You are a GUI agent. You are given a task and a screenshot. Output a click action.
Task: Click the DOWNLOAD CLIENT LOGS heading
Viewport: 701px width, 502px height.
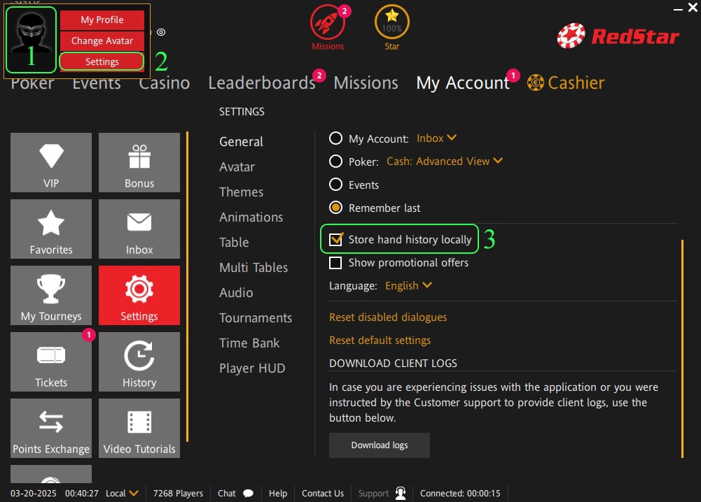coord(393,364)
